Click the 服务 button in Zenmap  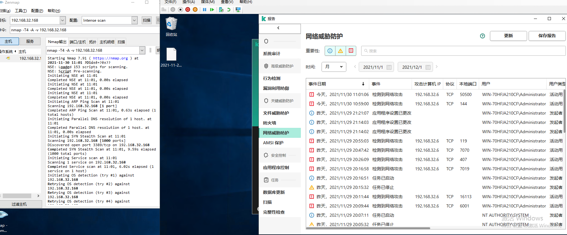point(30,41)
